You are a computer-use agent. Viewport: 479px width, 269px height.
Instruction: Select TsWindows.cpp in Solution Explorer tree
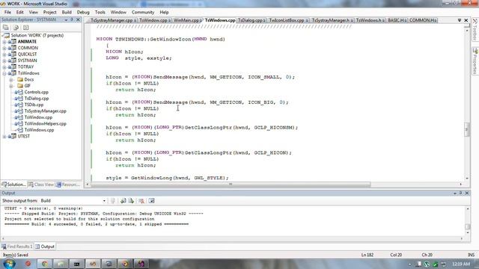pos(39,130)
